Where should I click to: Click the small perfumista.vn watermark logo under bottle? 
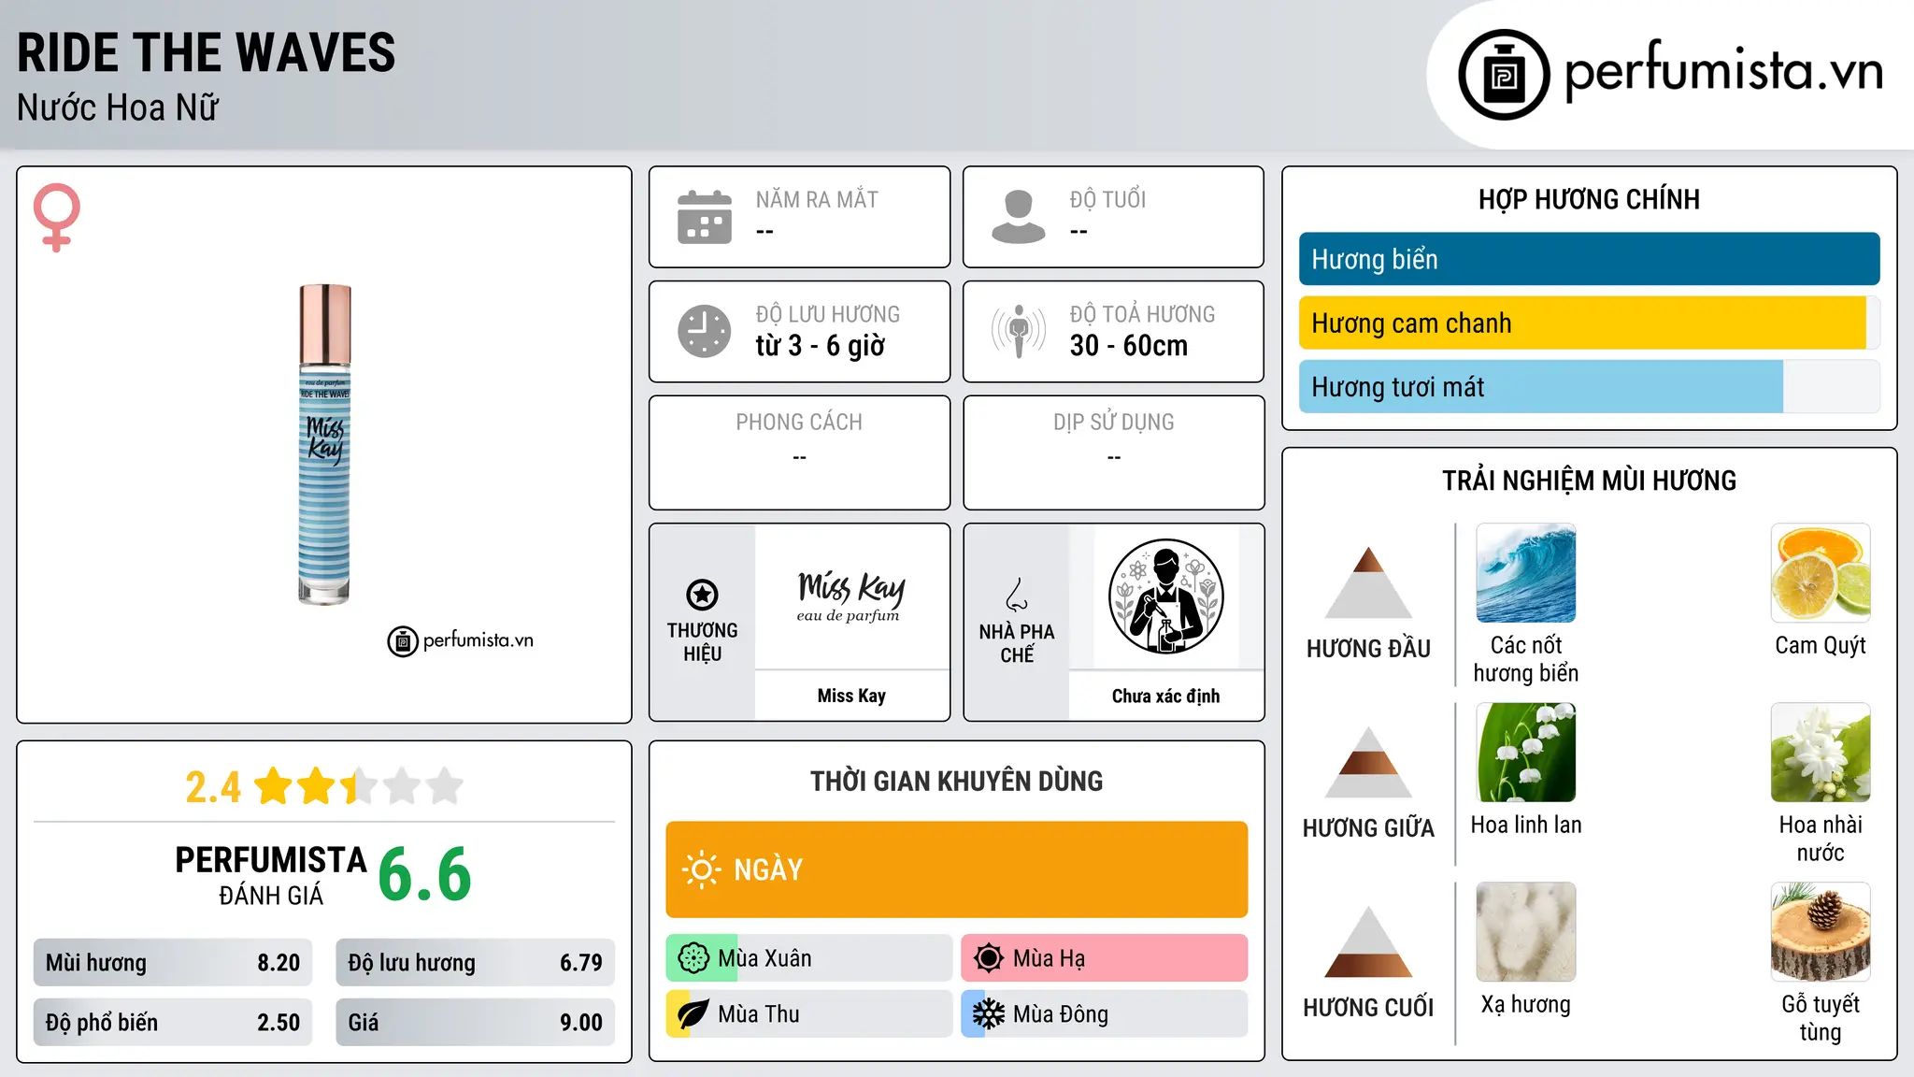[x=461, y=641]
